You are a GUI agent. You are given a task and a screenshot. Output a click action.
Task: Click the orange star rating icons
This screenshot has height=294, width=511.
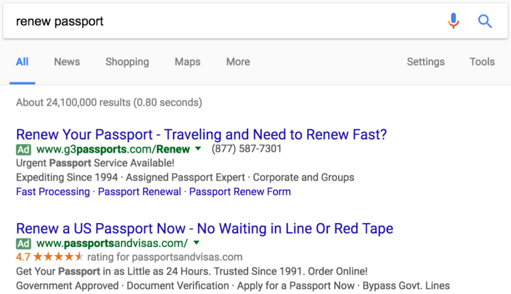(x=59, y=257)
